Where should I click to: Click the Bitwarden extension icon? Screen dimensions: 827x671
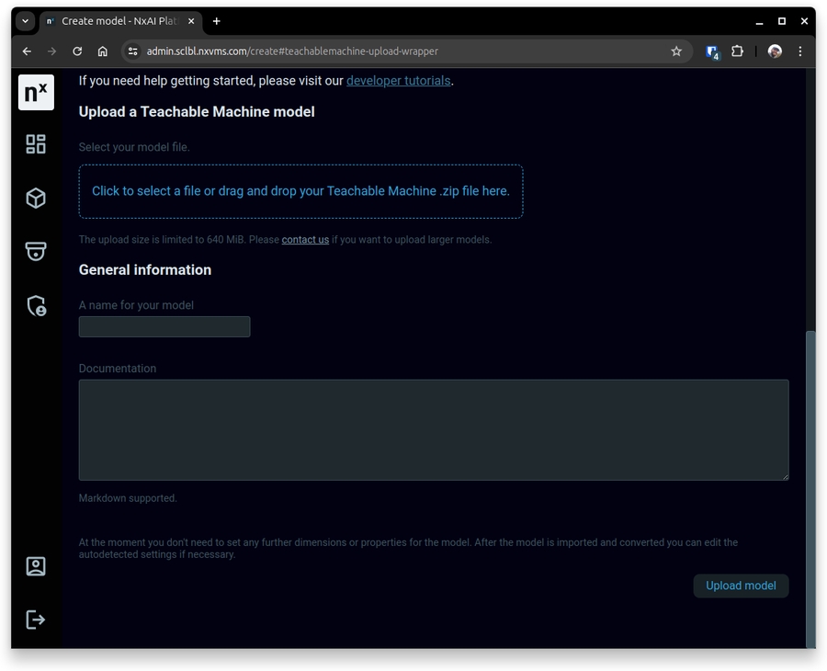coord(712,52)
